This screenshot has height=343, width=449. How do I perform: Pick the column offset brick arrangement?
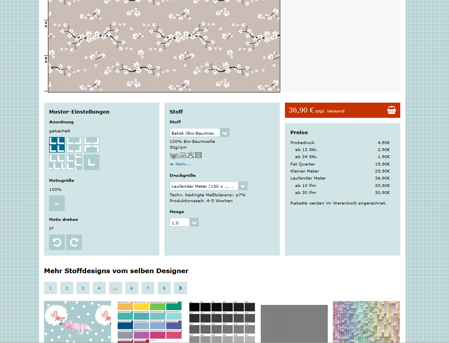[74, 162]
